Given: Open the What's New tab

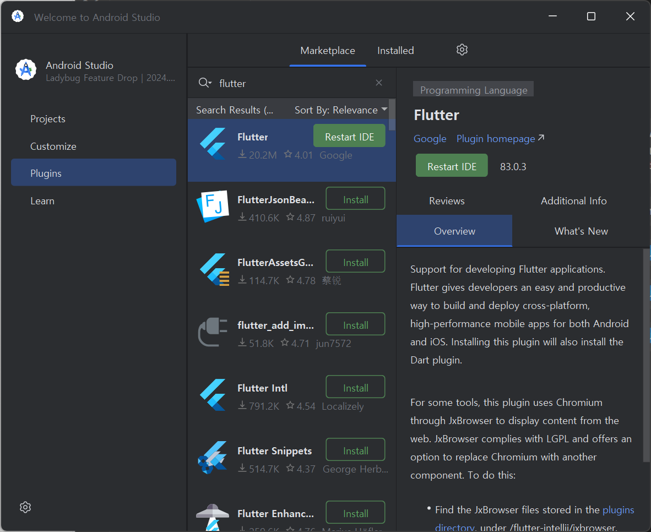Looking at the screenshot, I should (x=581, y=231).
